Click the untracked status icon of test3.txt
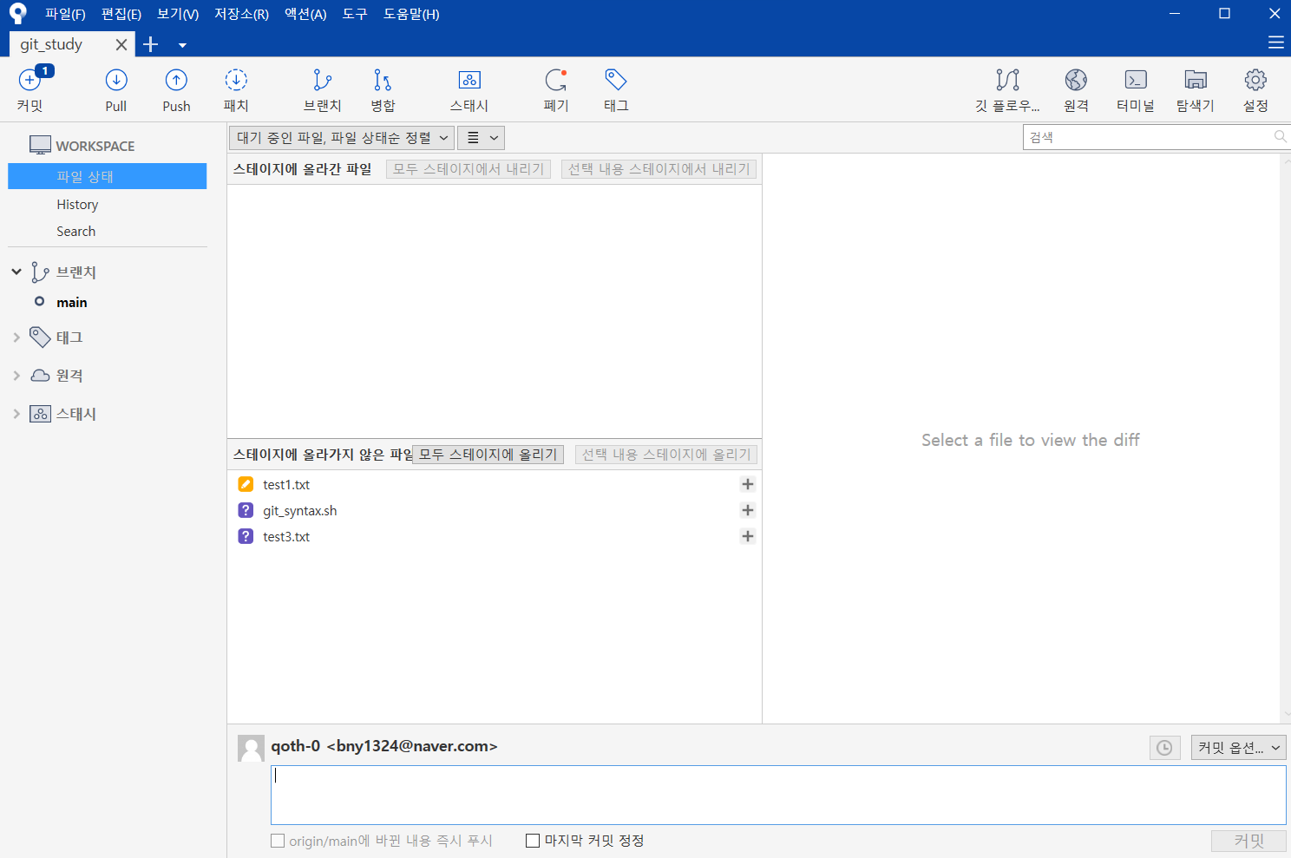 (246, 536)
